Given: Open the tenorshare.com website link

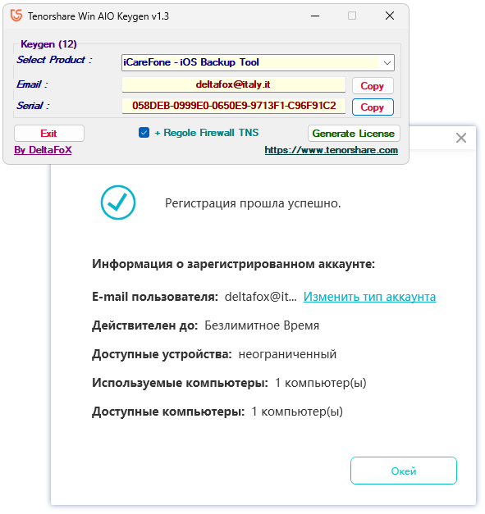Looking at the screenshot, I should pos(331,151).
